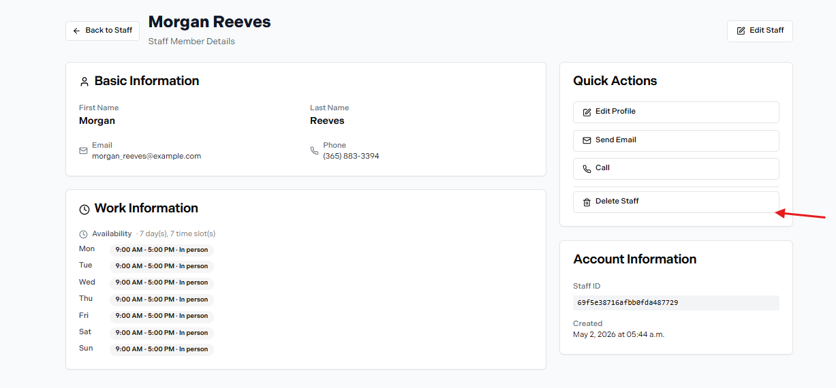The height and width of the screenshot is (388, 836).
Task: Click Sunday 9:00 AM - 5:00 PM slot
Action: coord(161,349)
